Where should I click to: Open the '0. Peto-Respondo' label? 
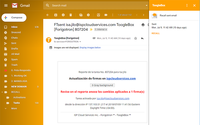point(21,70)
